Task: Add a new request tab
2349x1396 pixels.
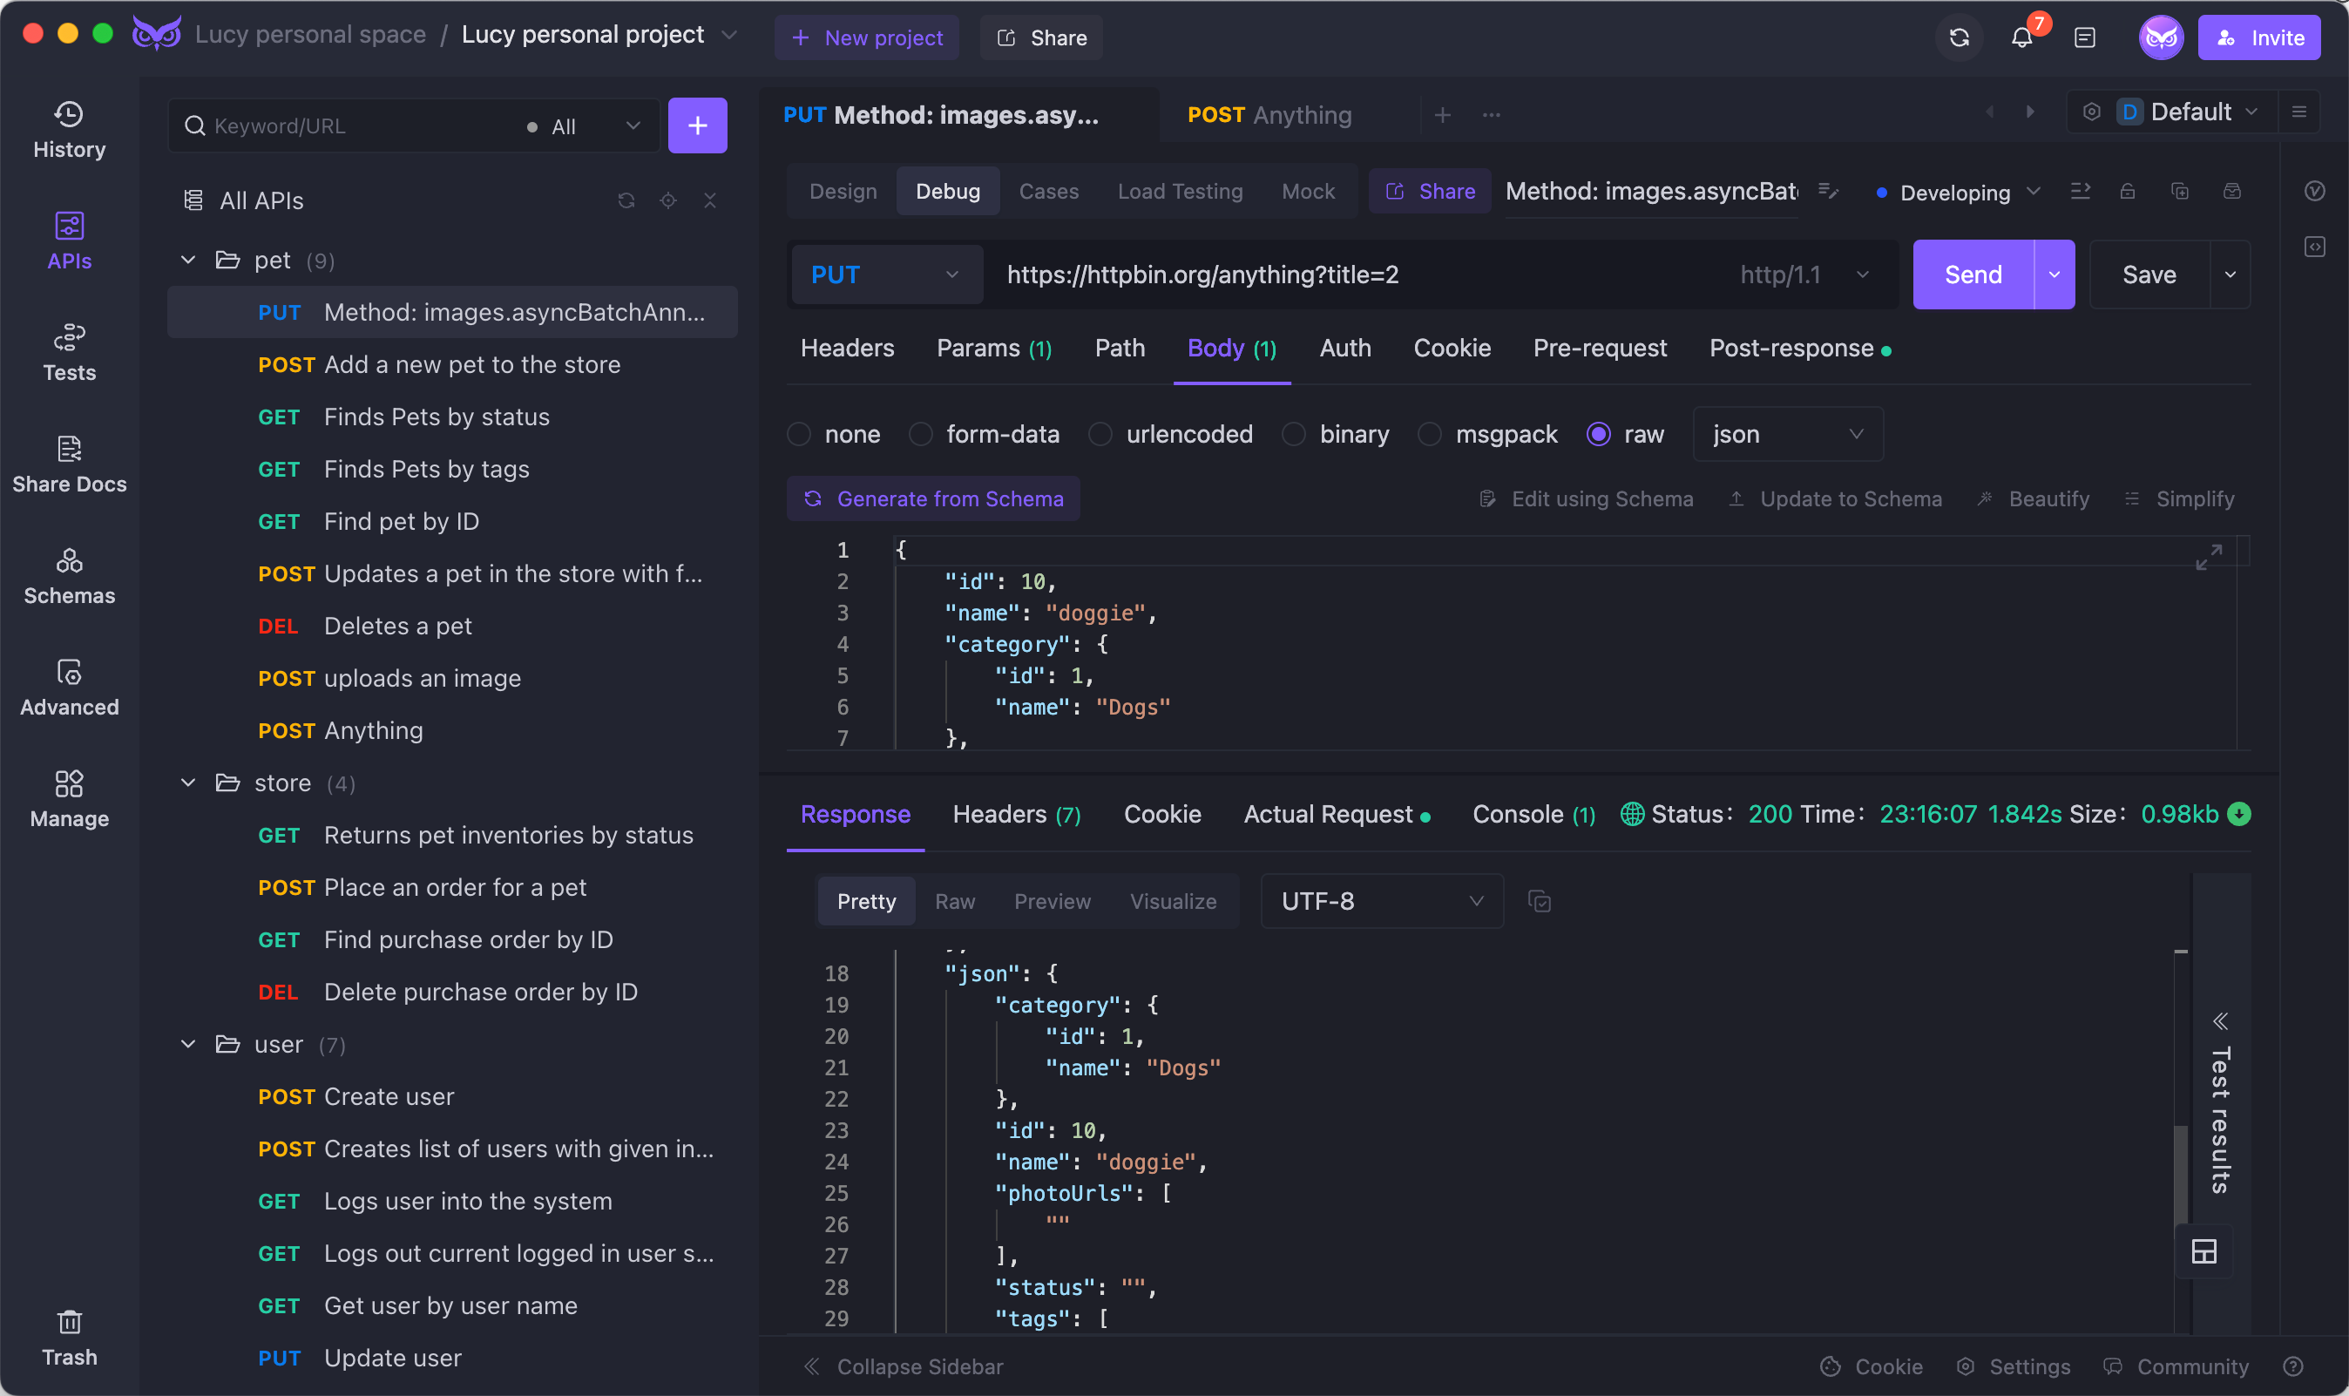Action: (1443, 115)
